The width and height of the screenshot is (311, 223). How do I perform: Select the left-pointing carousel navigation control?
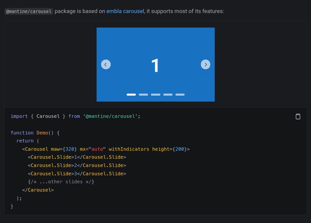click(x=106, y=64)
